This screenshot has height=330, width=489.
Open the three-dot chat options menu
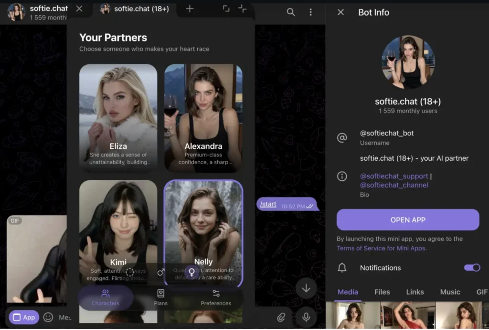(x=310, y=12)
